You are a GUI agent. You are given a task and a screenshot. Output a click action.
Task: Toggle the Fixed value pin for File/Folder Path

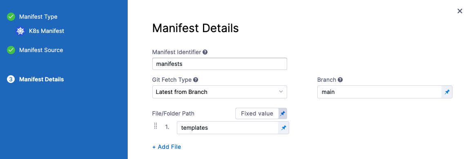tap(283, 113)
